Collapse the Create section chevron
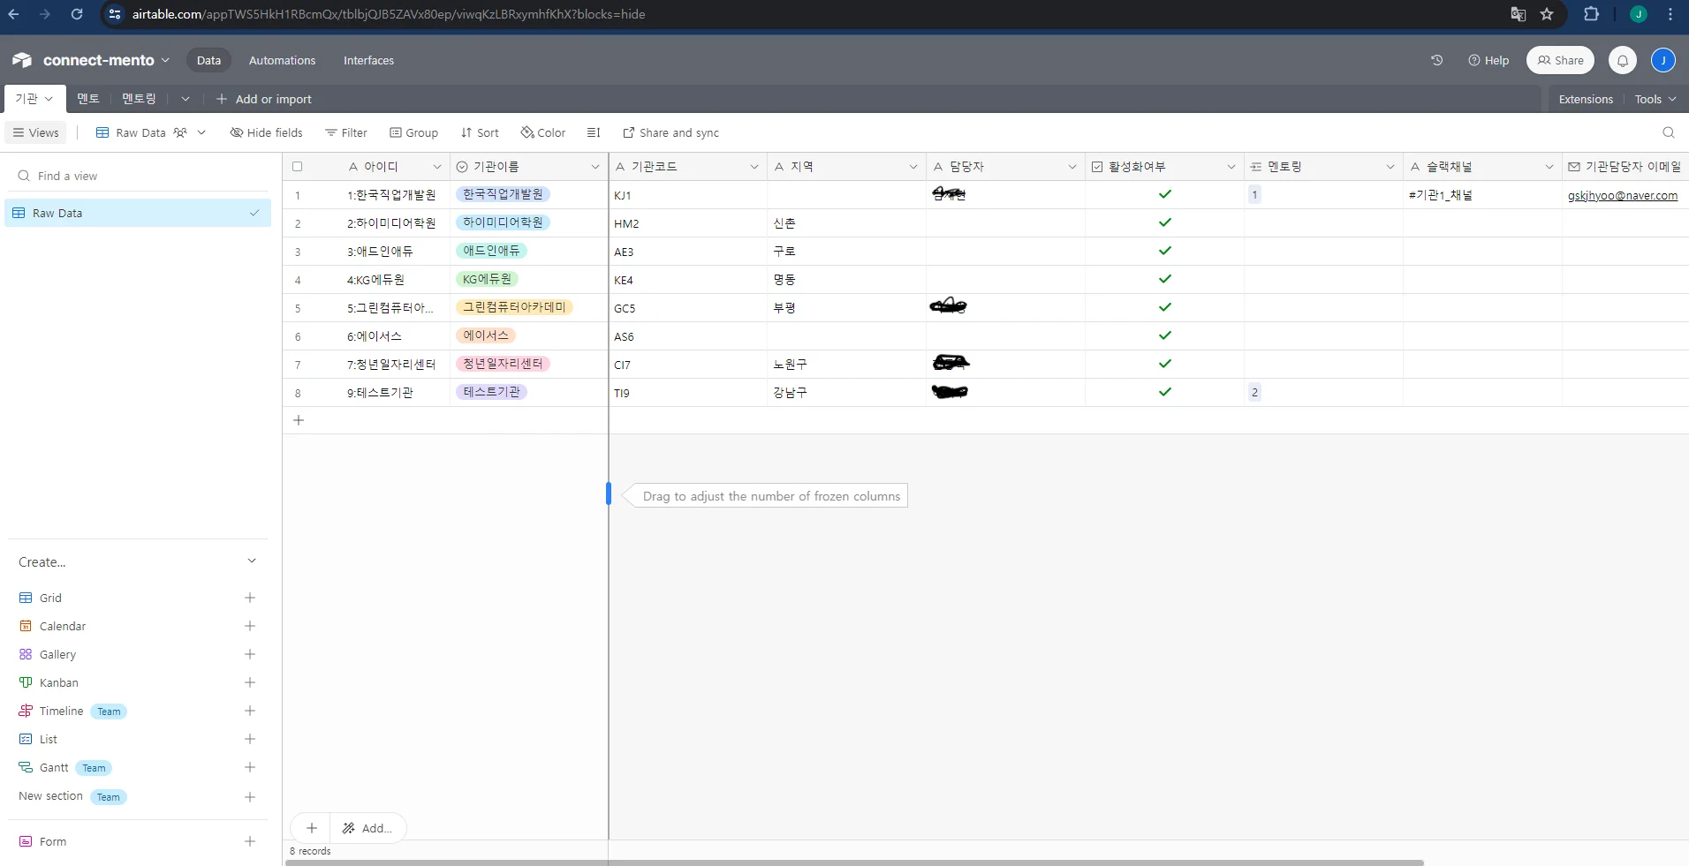 [252, 561]
